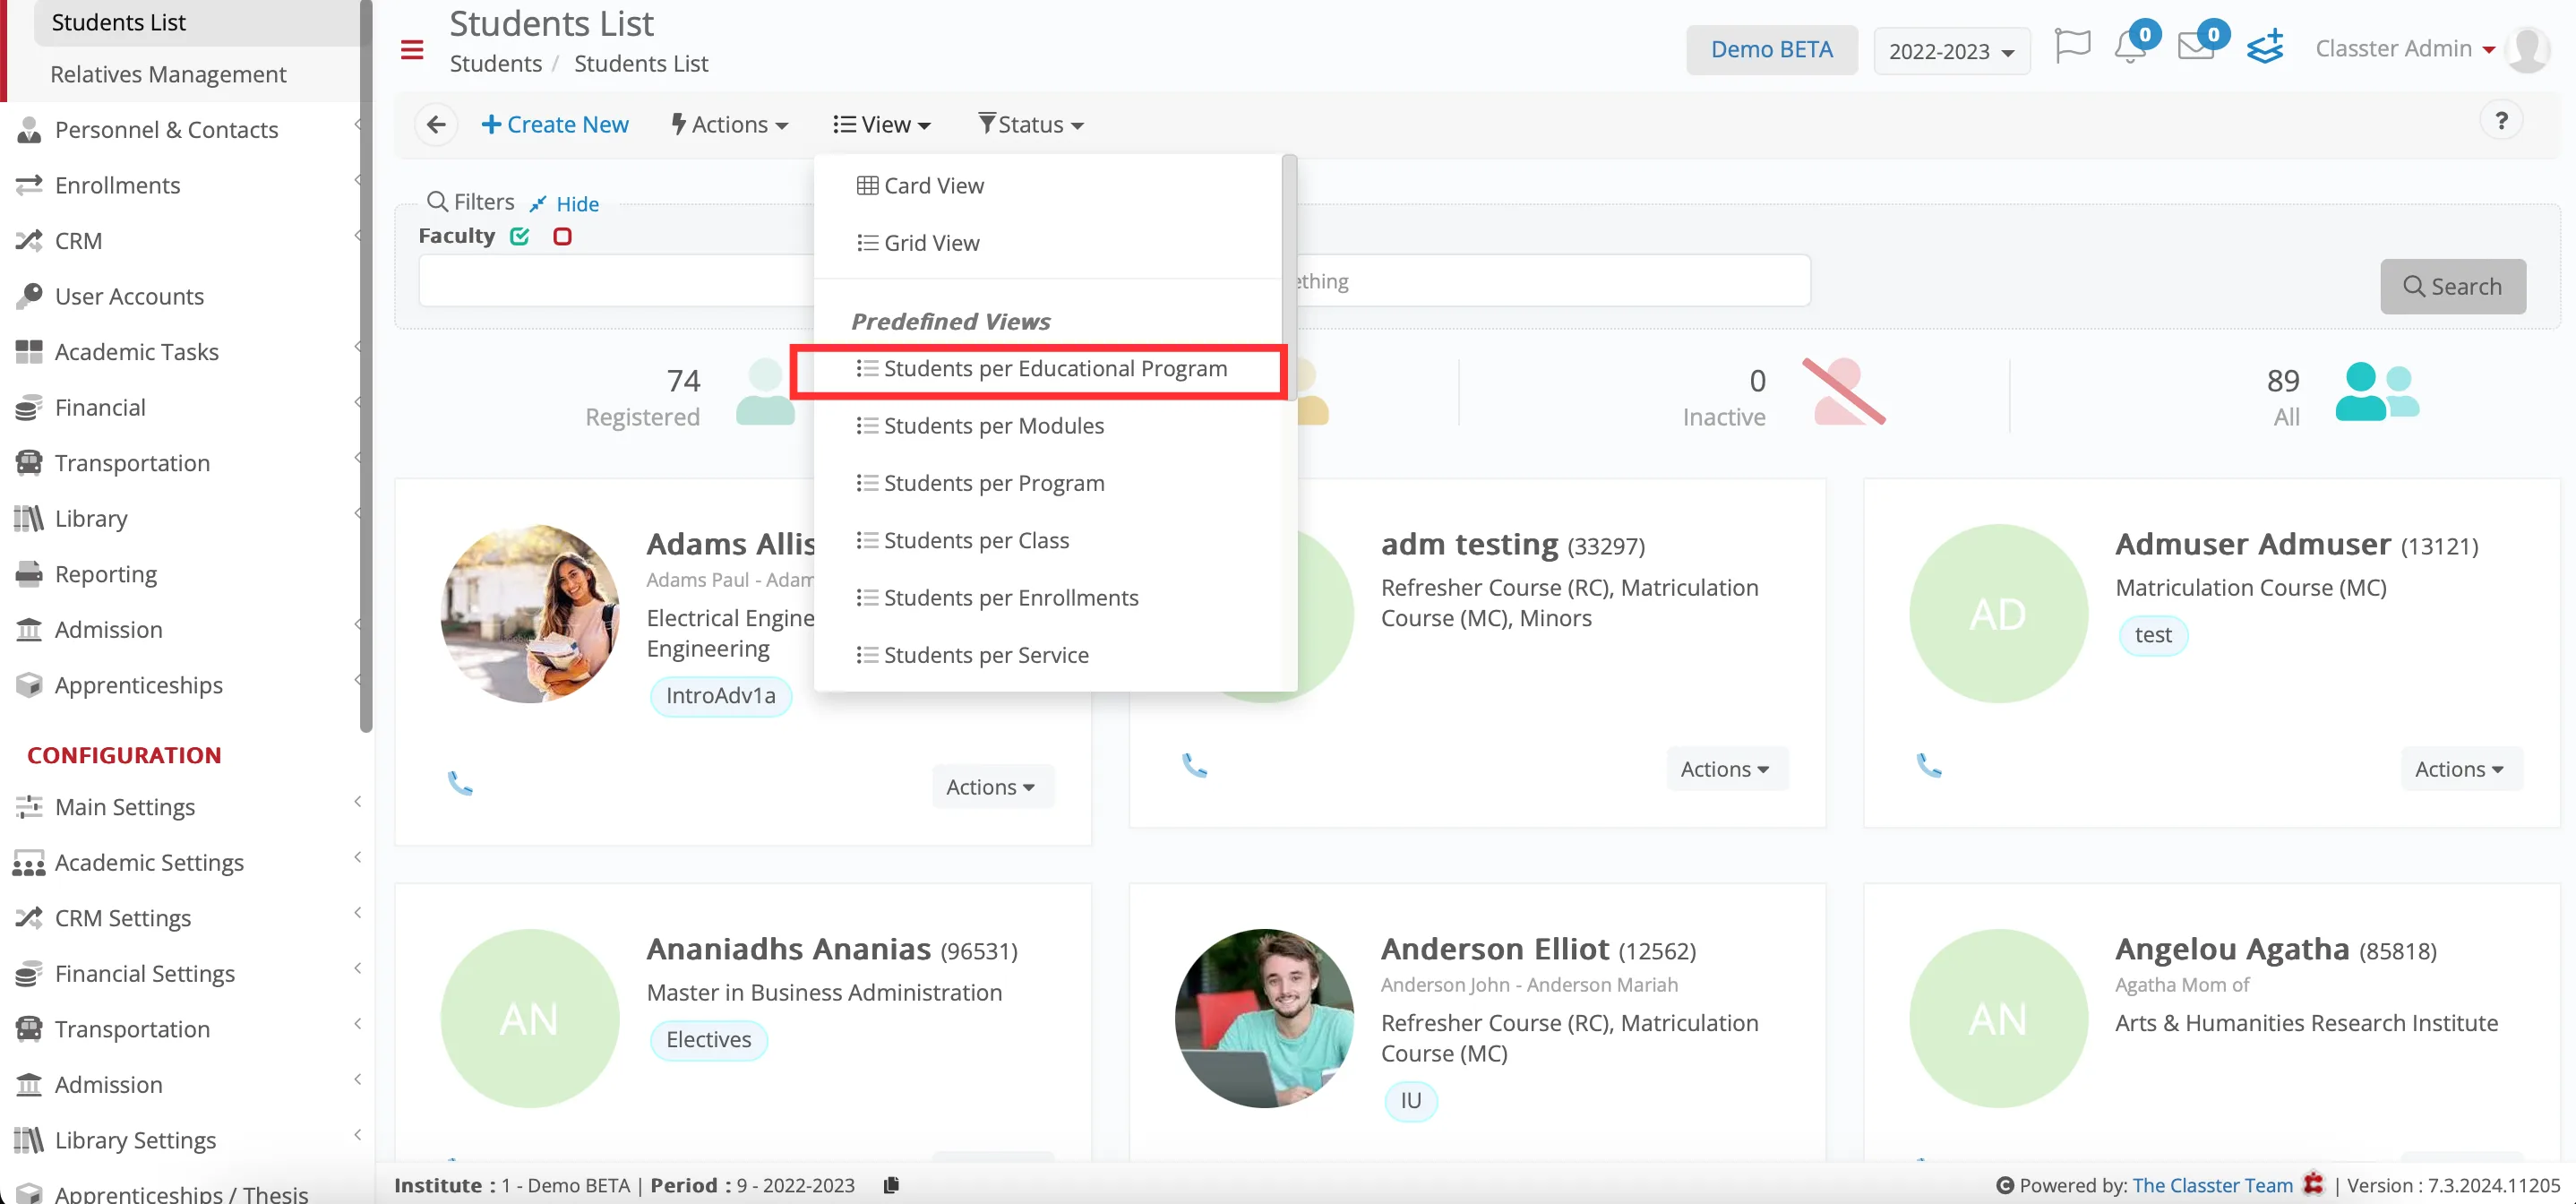Uncheck all Faculty options red box
This screenshot has width=2576, height=1204.
tap(562, 236)
